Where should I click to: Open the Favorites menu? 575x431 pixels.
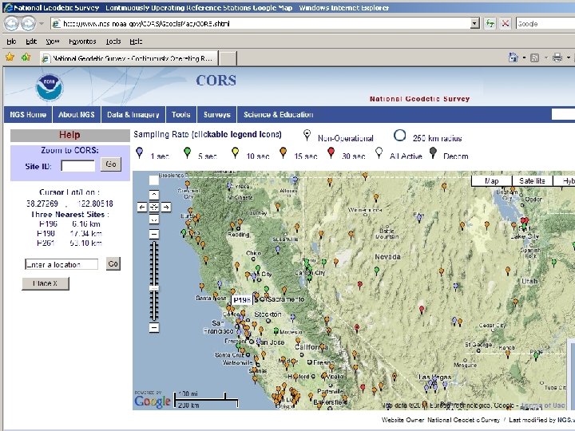(x=82, y=42)
